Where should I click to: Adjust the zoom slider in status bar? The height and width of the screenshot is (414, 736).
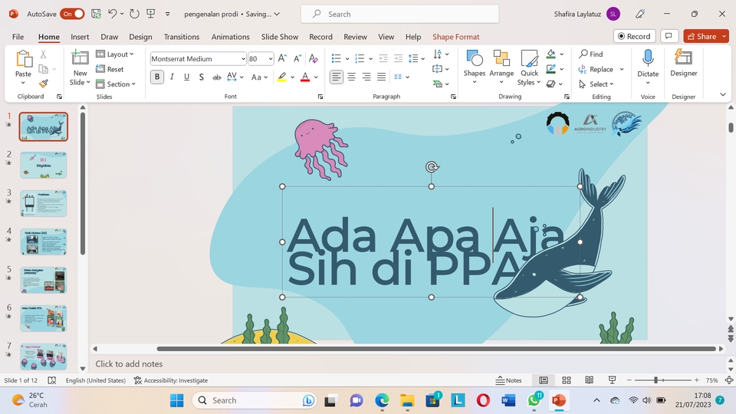(x=656, y=380)
